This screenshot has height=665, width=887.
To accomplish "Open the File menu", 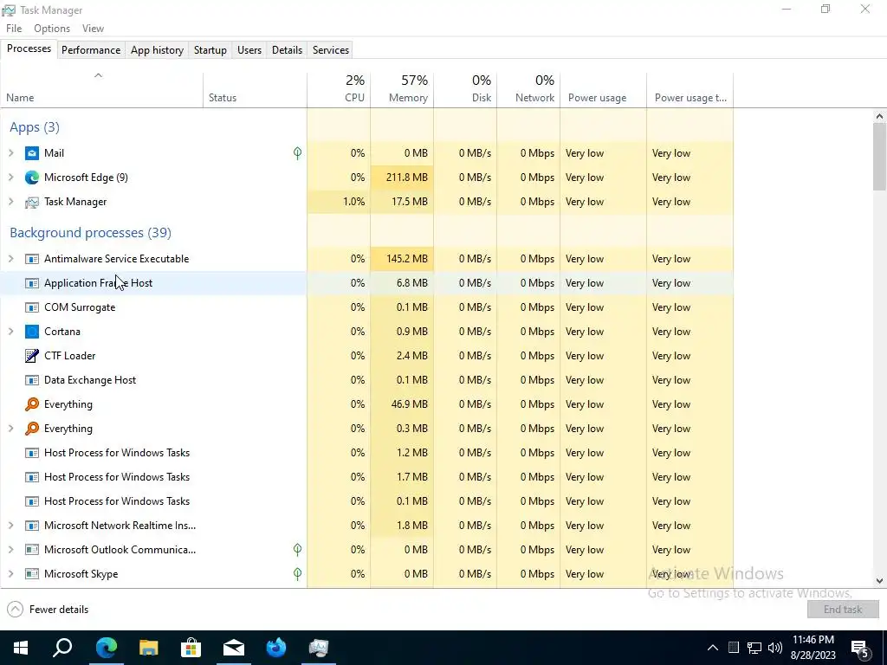I will 14,29.
